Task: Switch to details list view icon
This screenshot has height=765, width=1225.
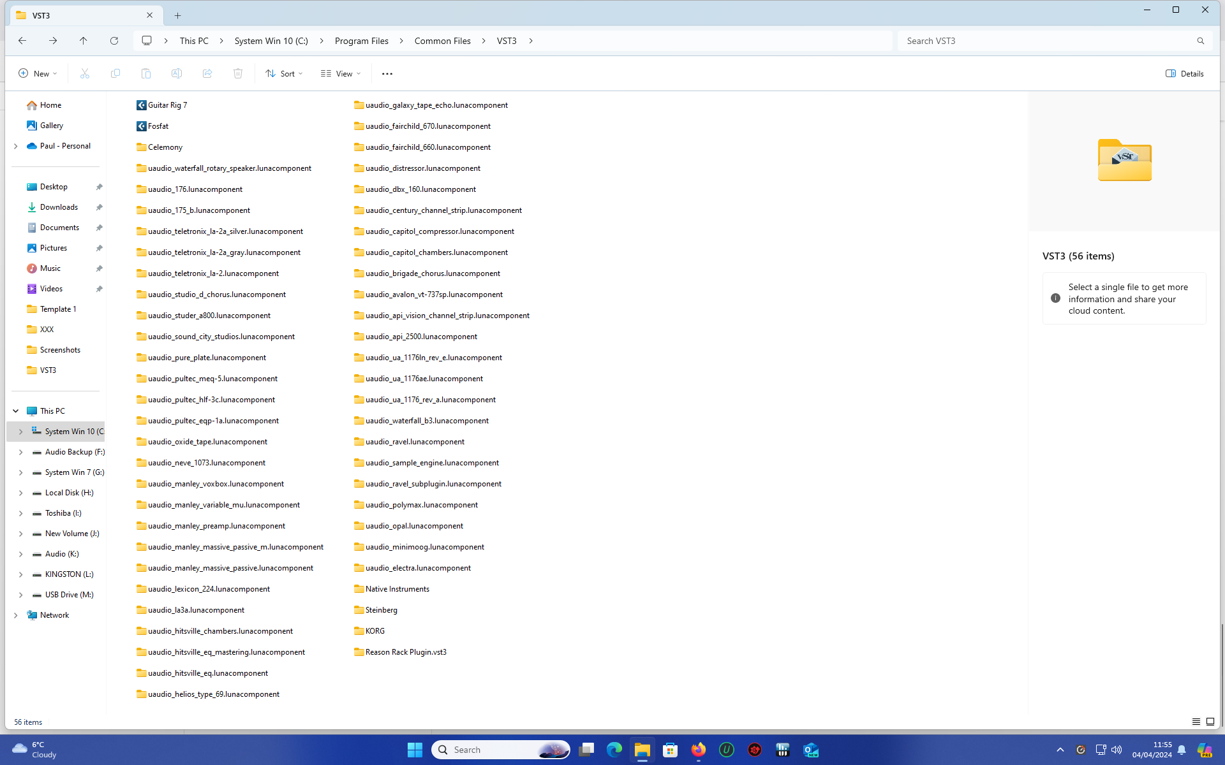Action: point(1196,722)
